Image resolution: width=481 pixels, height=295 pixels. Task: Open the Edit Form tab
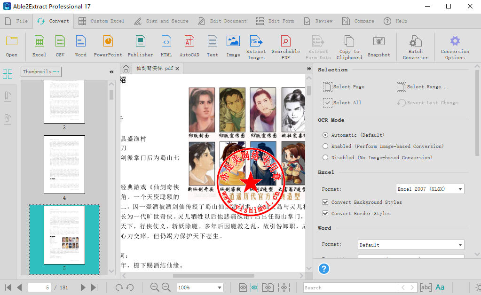click(x=275, y=21)
